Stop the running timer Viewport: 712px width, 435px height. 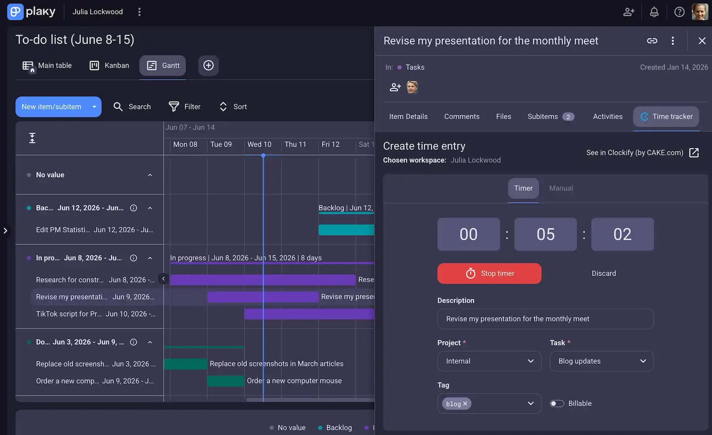pos(489,273)
